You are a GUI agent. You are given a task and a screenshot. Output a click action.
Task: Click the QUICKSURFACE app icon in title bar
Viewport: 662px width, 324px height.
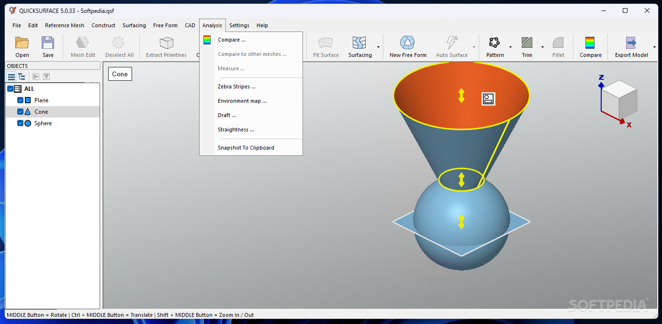coord(13,11)
